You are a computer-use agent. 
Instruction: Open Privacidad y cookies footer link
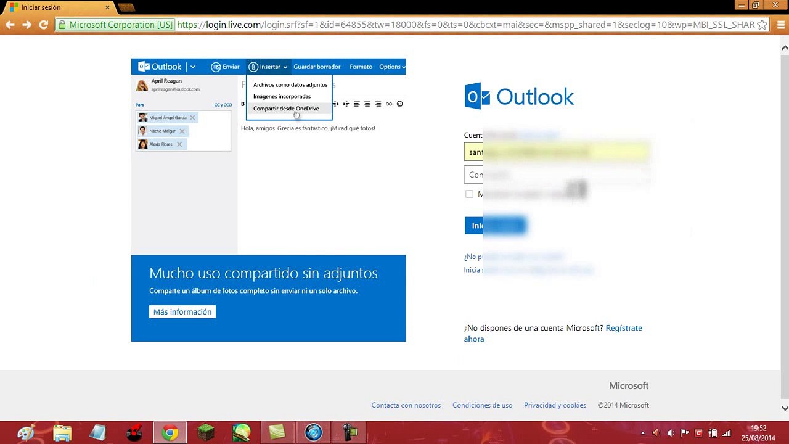(x=555, y=405)
